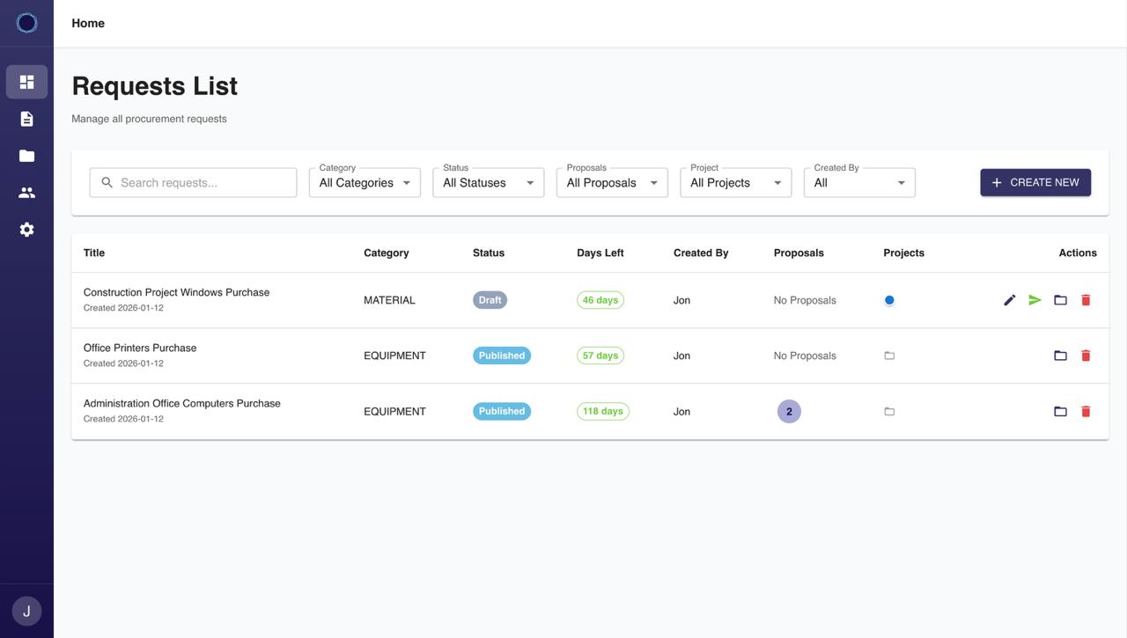
Task: Expand the Project filter dropdown
Action: (x=736, y=182)
